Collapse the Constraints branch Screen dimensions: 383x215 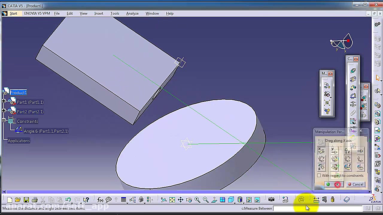tap(3, 119)
